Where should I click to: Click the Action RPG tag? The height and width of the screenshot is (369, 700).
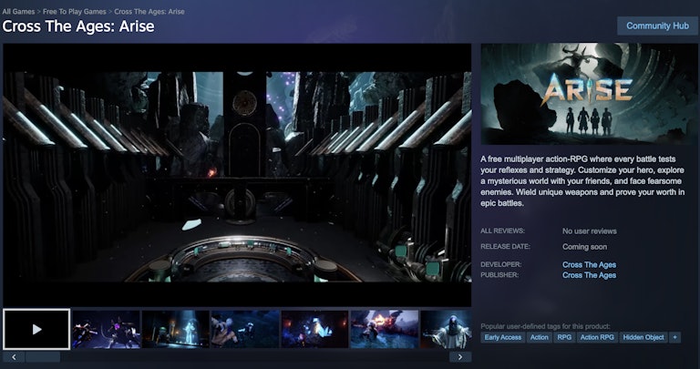(x=597, y=337)
